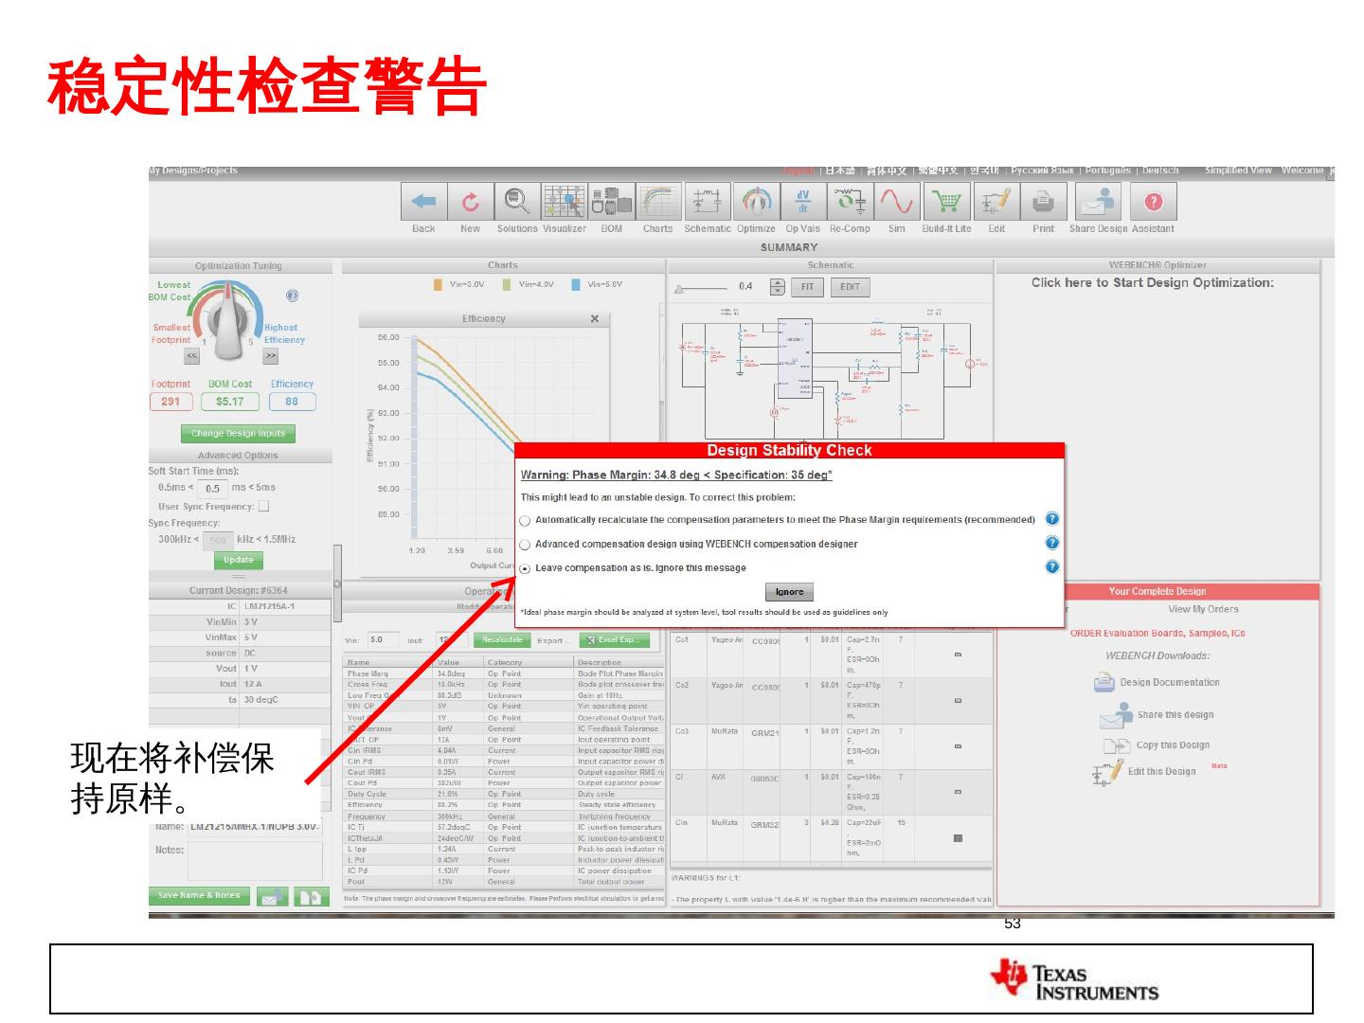Select automatically recalculate compensation parameters option
Image resolution: width=1364 pixels, height=1023 pixels.
526,520
